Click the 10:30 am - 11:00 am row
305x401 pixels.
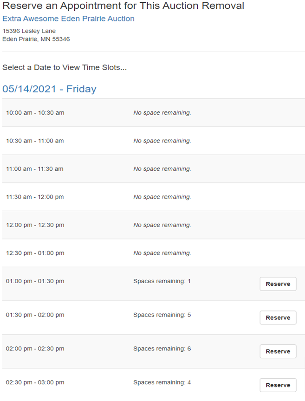(35, 141)
